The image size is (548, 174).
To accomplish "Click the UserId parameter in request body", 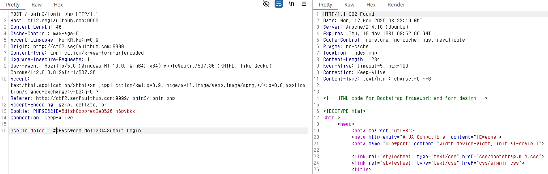I will click(19, 131).
